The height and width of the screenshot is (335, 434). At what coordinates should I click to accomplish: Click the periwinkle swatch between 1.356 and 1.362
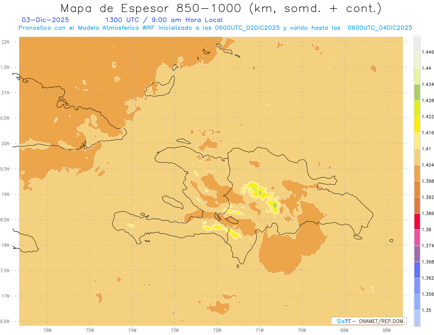(x=417, y=286)
